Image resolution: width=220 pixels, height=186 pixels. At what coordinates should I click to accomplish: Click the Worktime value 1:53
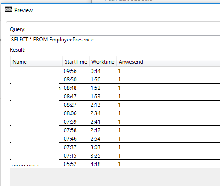coord(95,97)
